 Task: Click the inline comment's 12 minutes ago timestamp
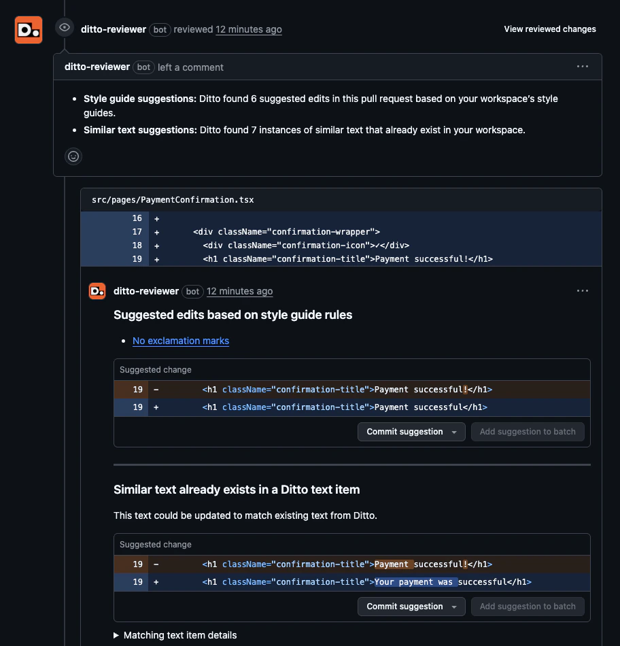(239, 291)
